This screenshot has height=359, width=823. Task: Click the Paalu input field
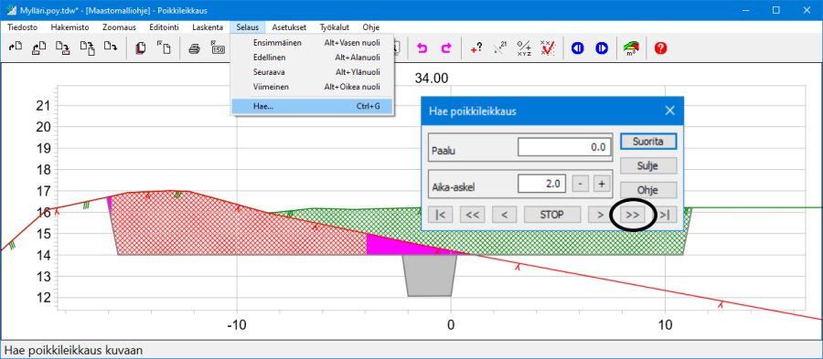tap(565, 147)
